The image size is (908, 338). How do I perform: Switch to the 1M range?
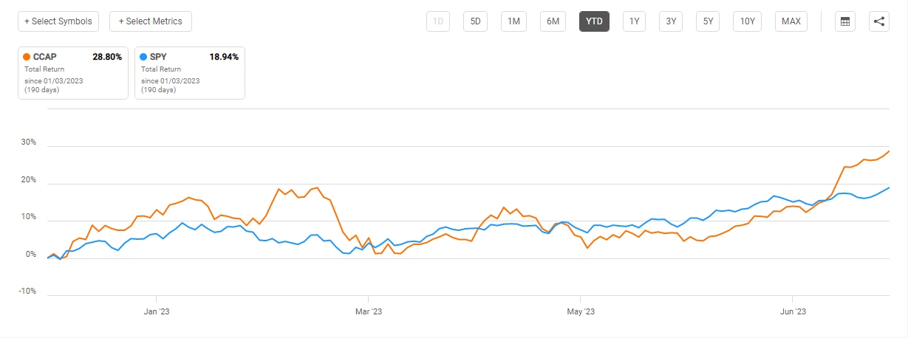[513, 21]
